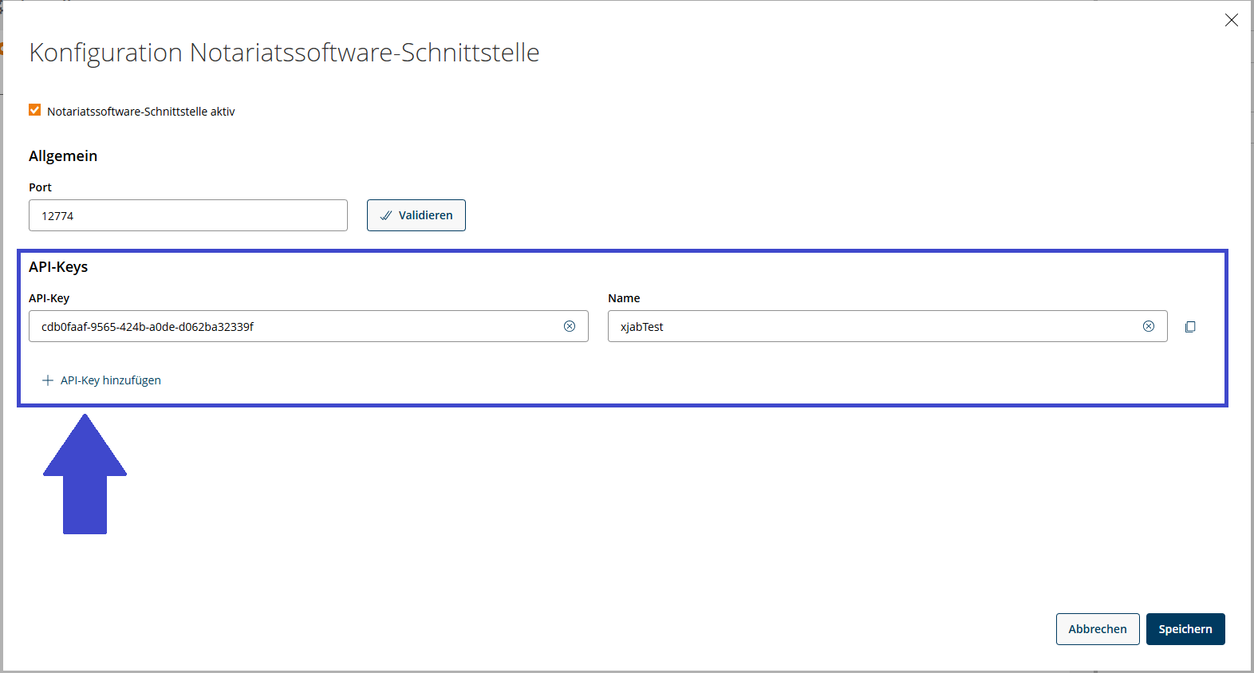Uncheck the Notariatssoftware-Schnittstelle aktiv checkbox

(35, 110)
